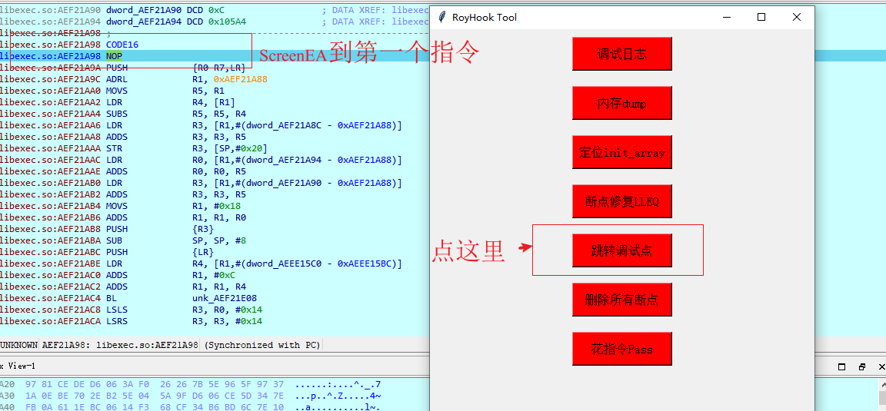Run 定位init_array in RoyHook Tool

click(x=621, y=152)
